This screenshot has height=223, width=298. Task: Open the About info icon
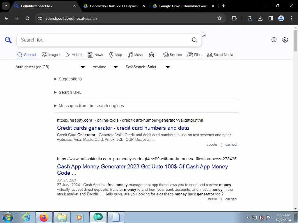pos(274,39)
